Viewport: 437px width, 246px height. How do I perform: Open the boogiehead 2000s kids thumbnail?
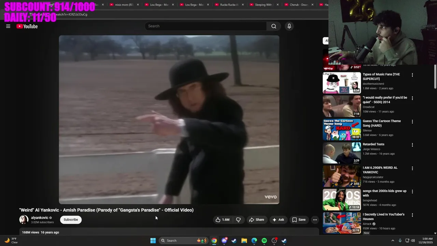[342, 200]
